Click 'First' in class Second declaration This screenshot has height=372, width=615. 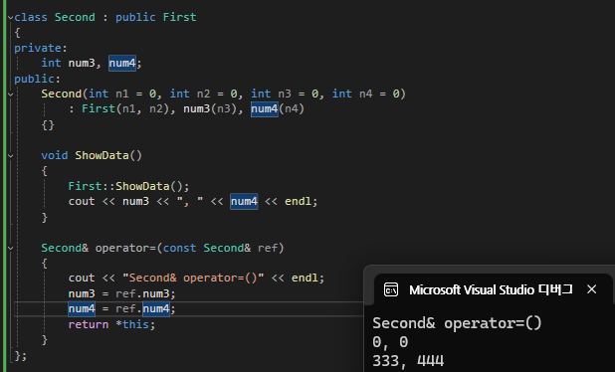pos(179,17)
